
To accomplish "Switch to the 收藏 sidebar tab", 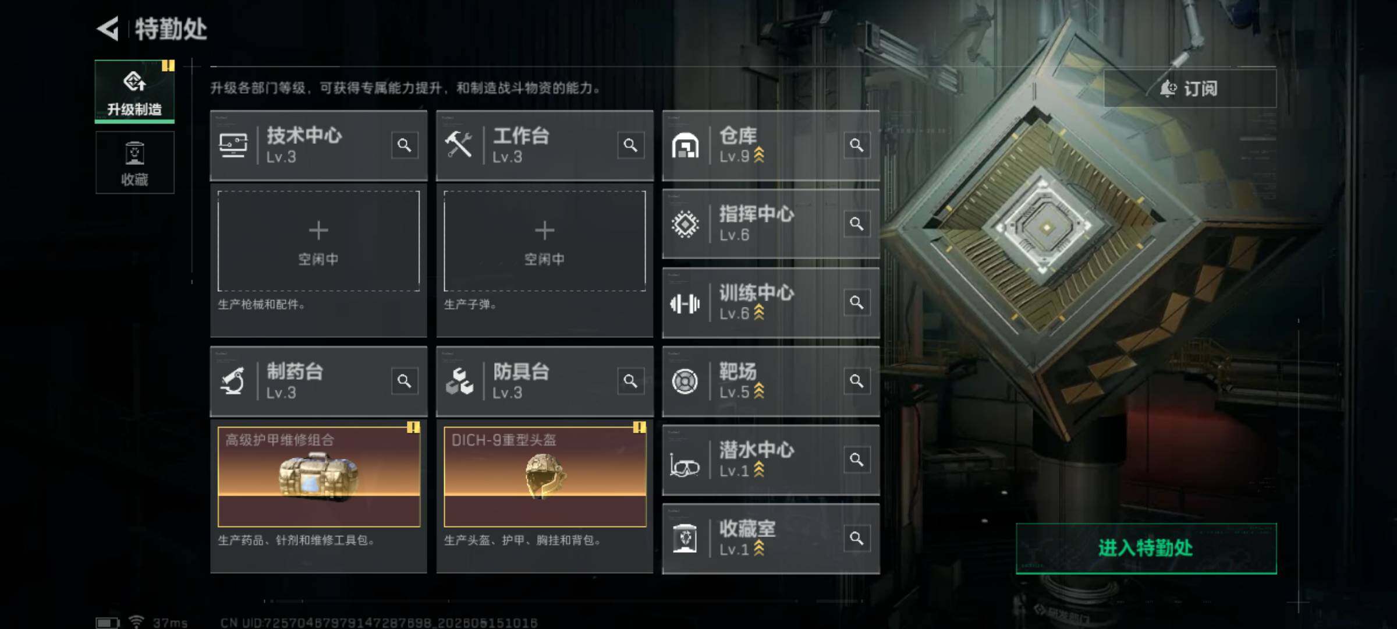I will 134,162.
